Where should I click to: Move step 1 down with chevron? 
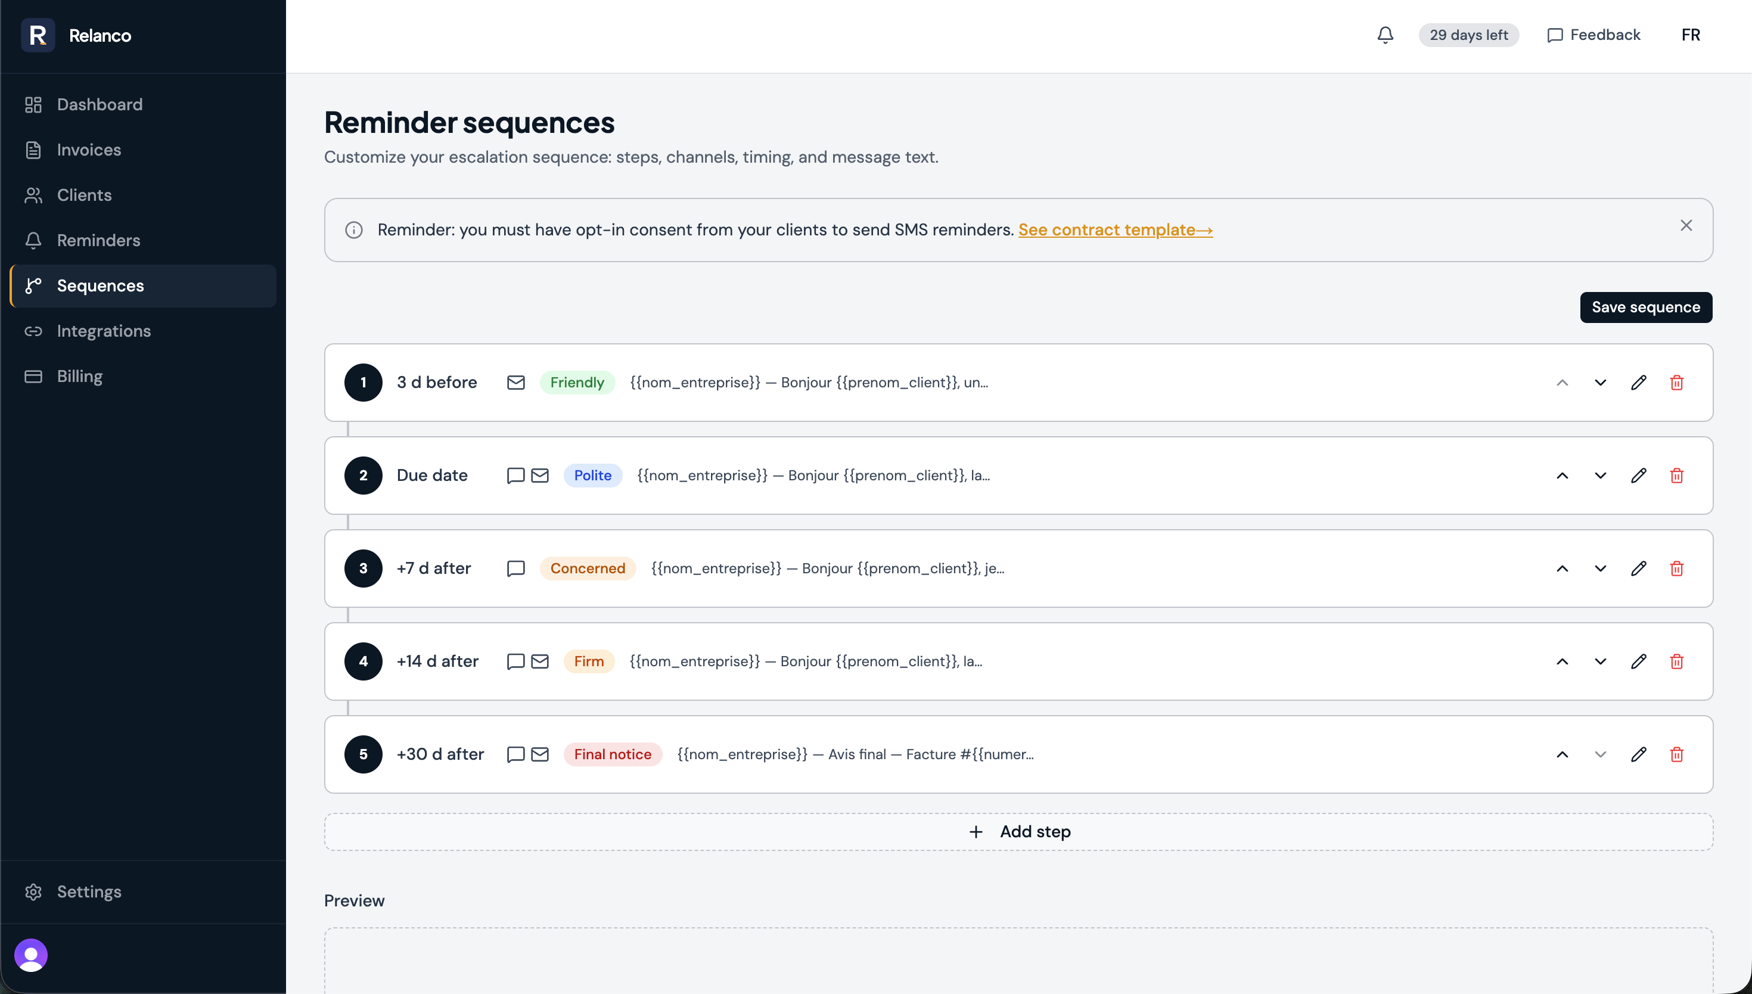[1600, 383]
